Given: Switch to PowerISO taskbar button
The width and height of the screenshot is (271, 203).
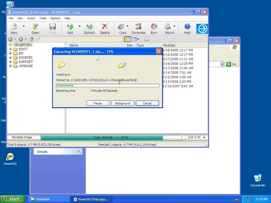Looking at the screenshot, I should tap(92, 199).
